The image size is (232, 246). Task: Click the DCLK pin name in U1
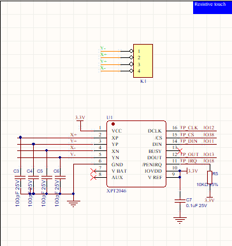click(x=155, y=131)
